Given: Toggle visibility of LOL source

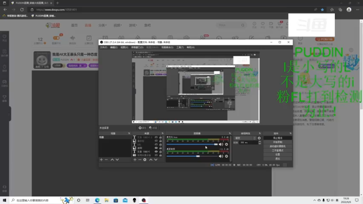Looking at the screenshot, I should point(156,144).
